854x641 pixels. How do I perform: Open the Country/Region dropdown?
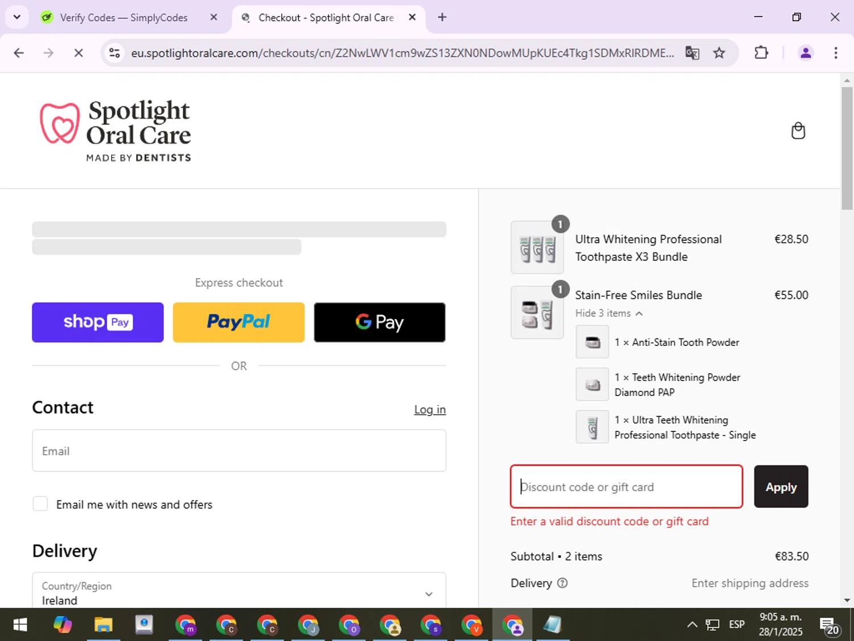pos(239,590)
